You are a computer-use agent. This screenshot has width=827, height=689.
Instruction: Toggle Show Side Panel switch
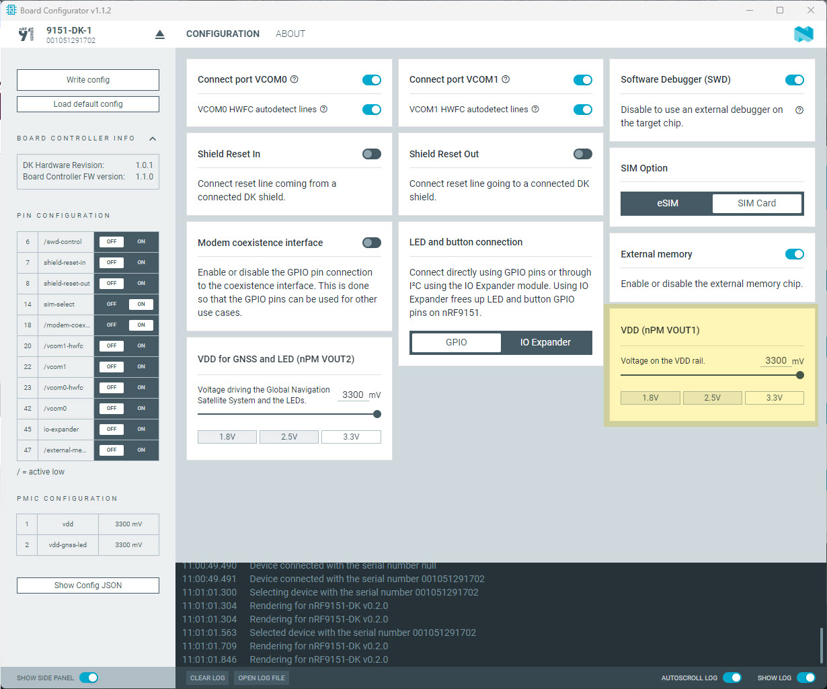tap(89, 678)
